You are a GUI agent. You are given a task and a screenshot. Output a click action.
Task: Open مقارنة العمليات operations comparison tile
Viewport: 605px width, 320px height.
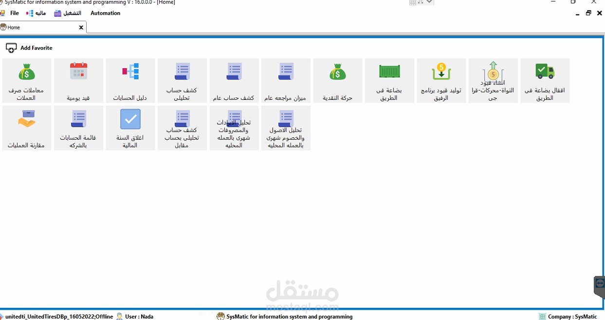tap(27, 128)
